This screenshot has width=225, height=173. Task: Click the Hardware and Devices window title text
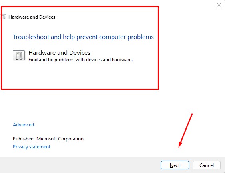(x=32, y=17)
